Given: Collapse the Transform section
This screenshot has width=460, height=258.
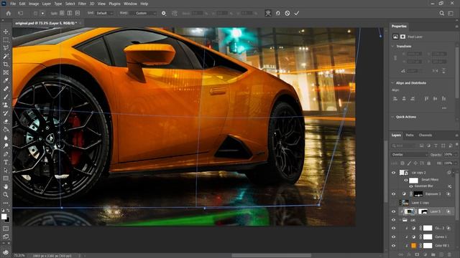Looking at the screenshot, I should click(x=393, y=46).
